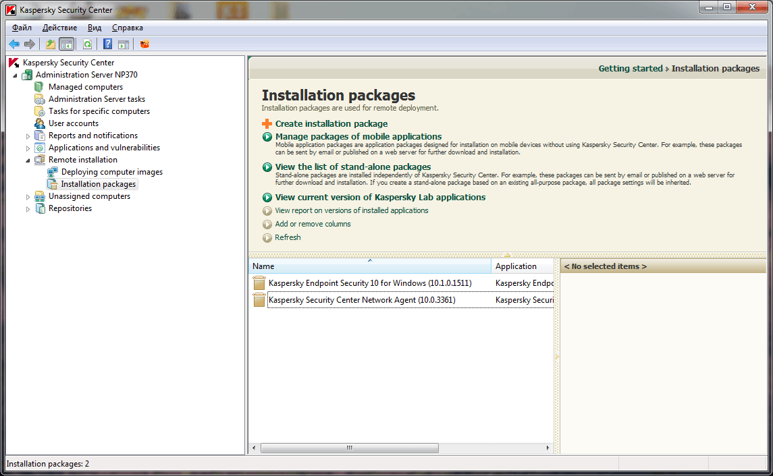This screenshot has height=476, width=773.
Task: Click the Repositories icon
Action: pos(39,208)
